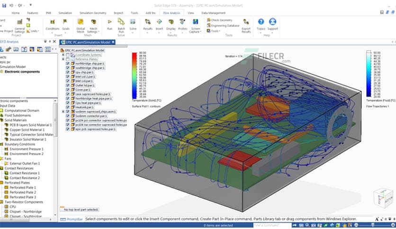This screenshot has width=396, height=229.
Task: Toggle Outlet lid.par:1 checkbox
Action: (68, 85)
